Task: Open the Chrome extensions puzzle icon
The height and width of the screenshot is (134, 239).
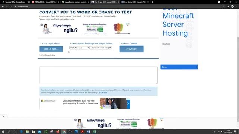Action: [x=228, y=7]
